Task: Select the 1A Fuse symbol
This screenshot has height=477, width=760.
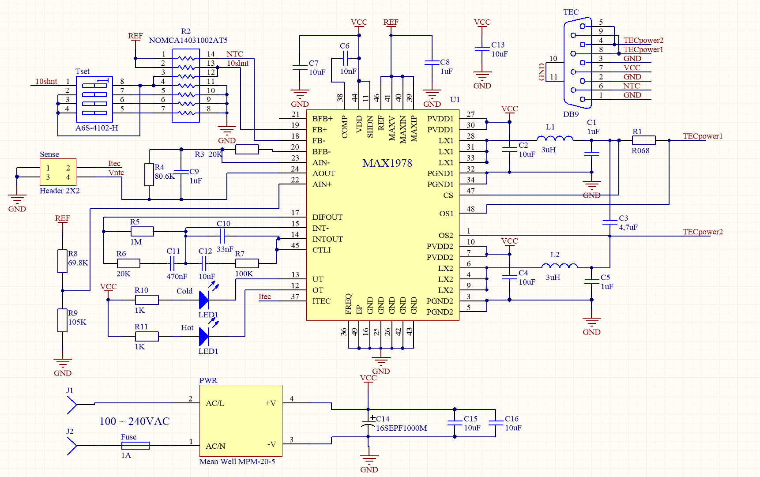Action: click(135, 446)
